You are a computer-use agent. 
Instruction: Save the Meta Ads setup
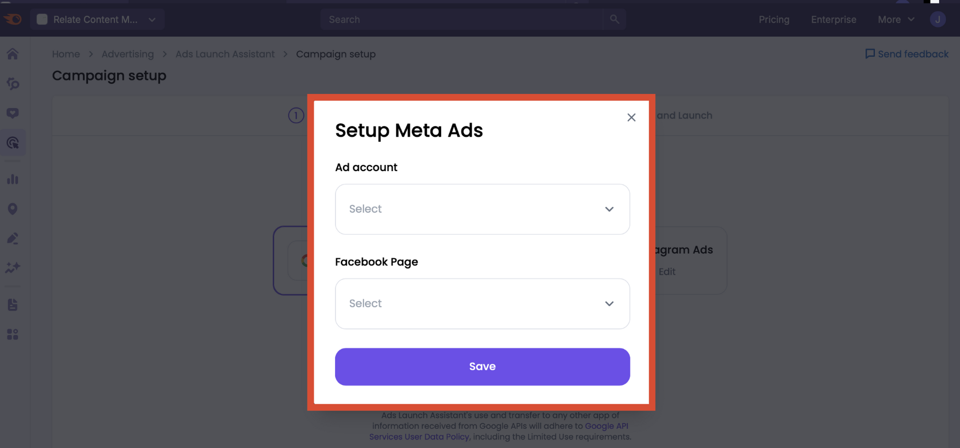pyautogui.click(x=482, y=366)
